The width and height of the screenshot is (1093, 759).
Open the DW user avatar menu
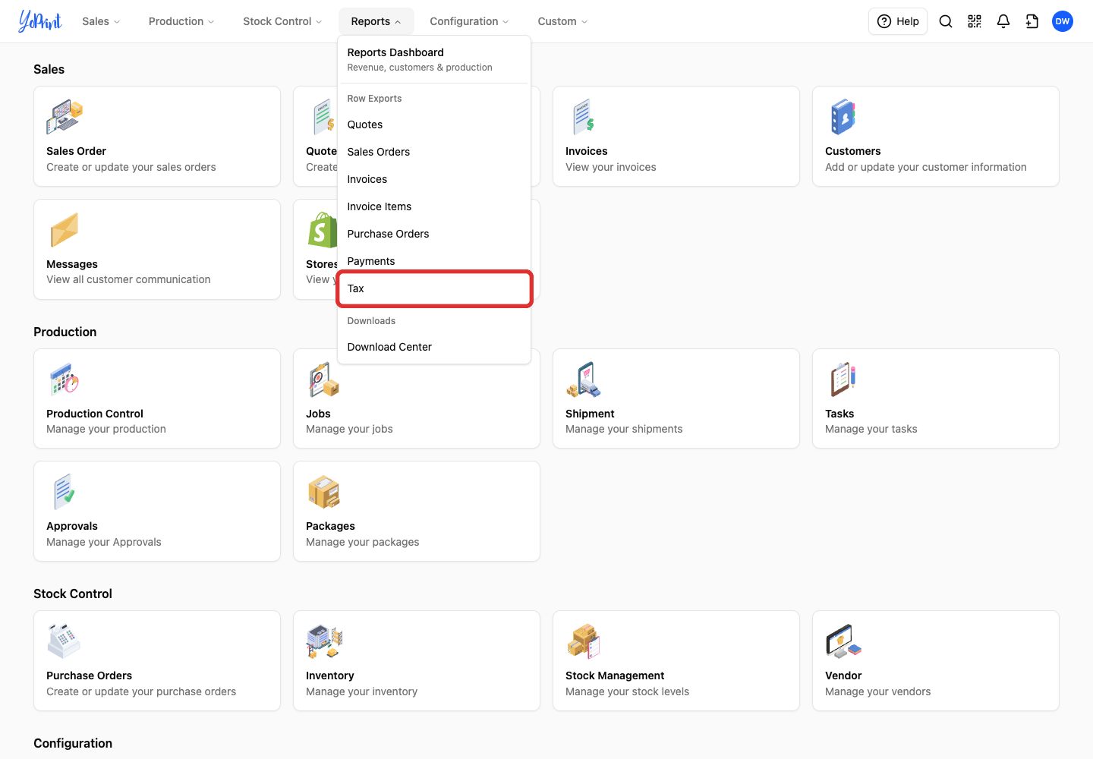[x=1063, y=21]
